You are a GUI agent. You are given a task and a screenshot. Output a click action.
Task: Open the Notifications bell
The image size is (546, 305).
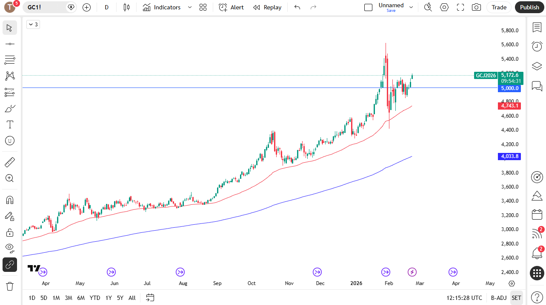coord(537,254)
